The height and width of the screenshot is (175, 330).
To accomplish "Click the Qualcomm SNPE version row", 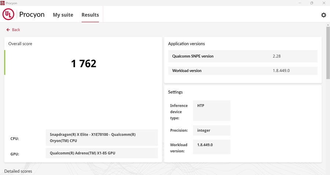I will click(x=241, y=56).
